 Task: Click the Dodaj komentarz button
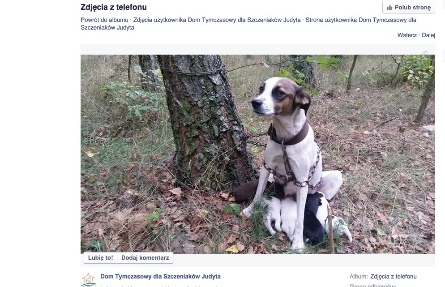point(145,258)
